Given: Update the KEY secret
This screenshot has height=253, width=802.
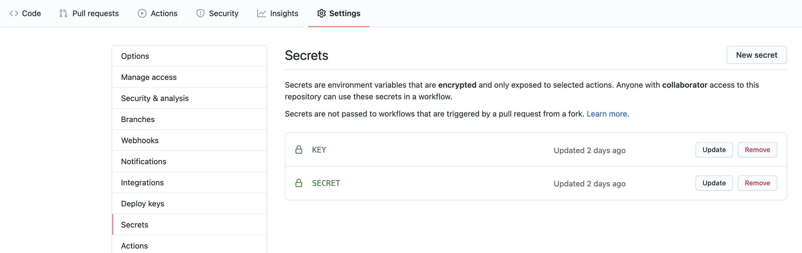Looking at the screenshot, I should pos(714,150).
